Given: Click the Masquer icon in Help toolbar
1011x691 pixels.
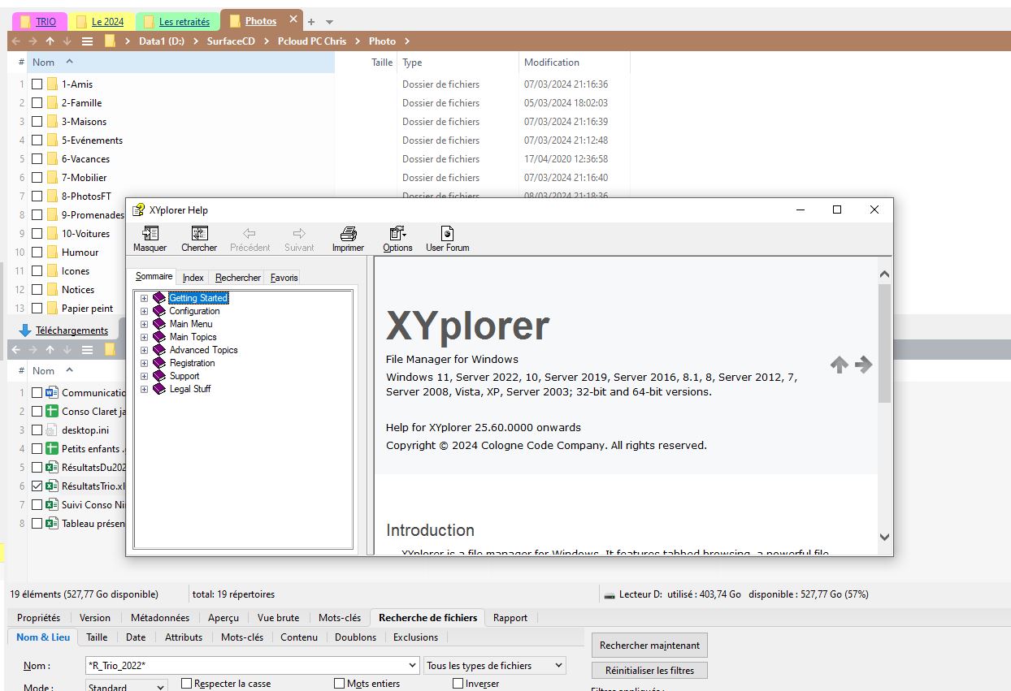Looking at the screenshot, I should pyautogui.click(x=150, y=235).
